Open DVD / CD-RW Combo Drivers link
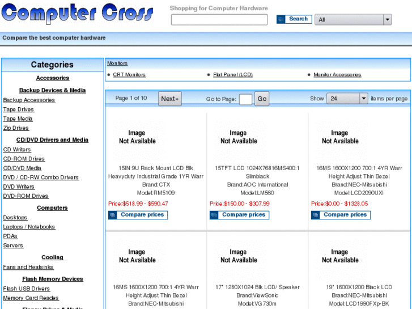The width and height of the screenshot is (412, 309). click(41, 177)
